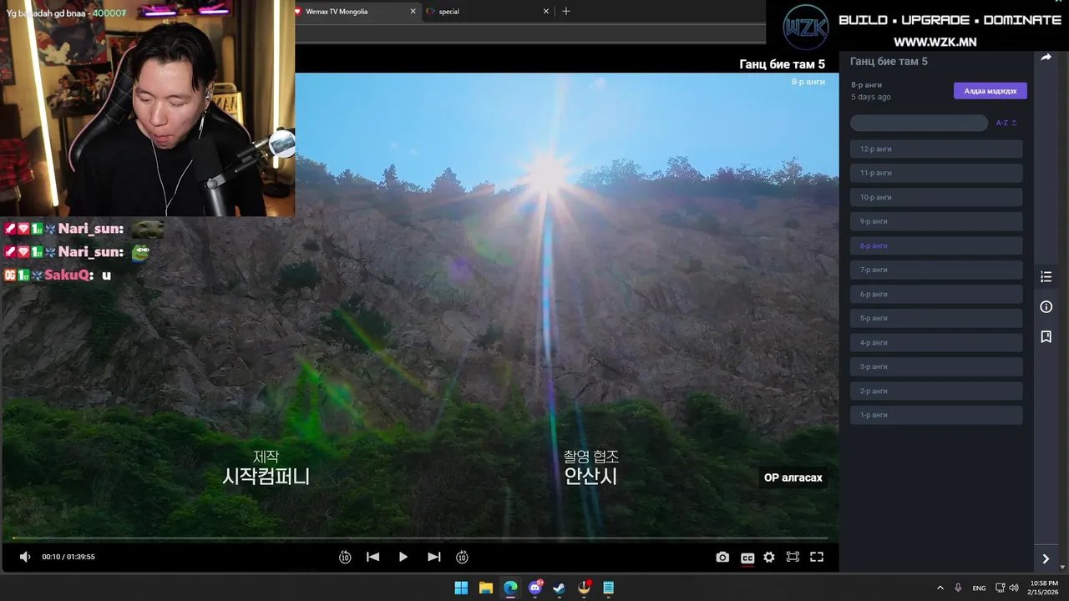
Task: Click the microphone tray icon
Action: coord(958,588)
